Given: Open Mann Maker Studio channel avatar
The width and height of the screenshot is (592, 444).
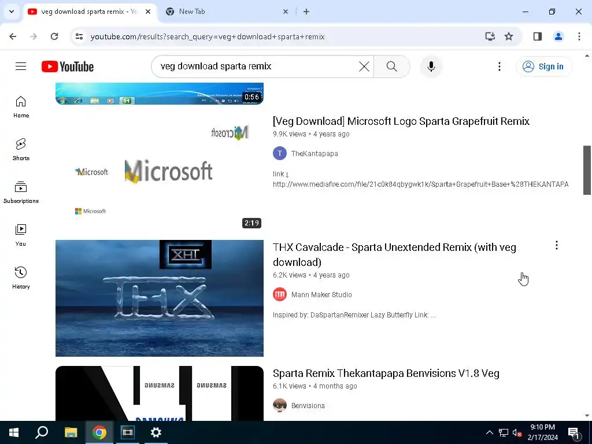Looking at the screenshot, I should [280, 294].
